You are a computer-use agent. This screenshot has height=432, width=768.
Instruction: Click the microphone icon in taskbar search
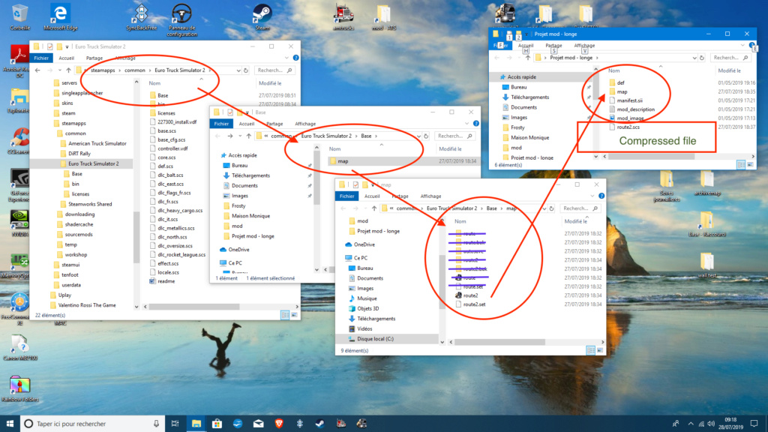click(x=156, y=424)
